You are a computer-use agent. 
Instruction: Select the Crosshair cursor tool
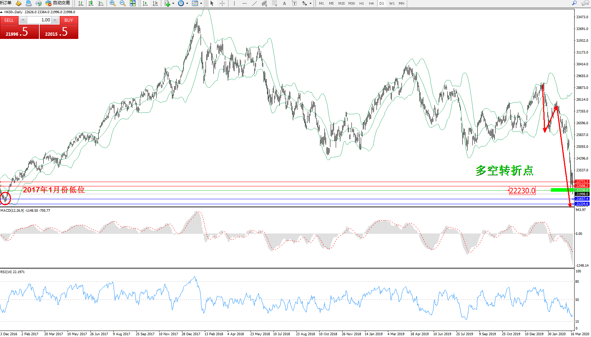point(222,3)
